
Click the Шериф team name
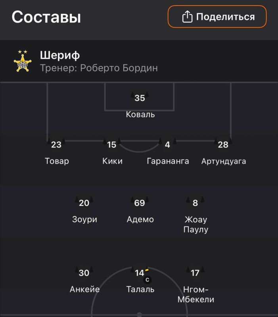coord(60,55)
